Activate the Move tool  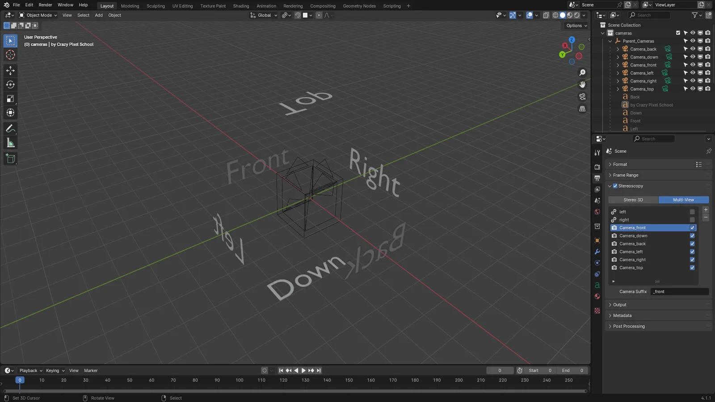coord(10,71)
